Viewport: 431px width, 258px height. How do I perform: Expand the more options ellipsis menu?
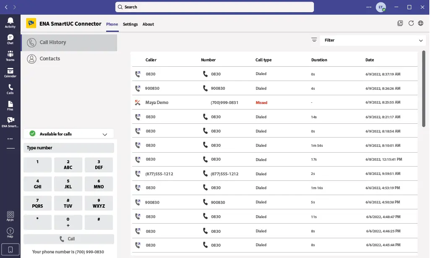click(x=368, y=7)
